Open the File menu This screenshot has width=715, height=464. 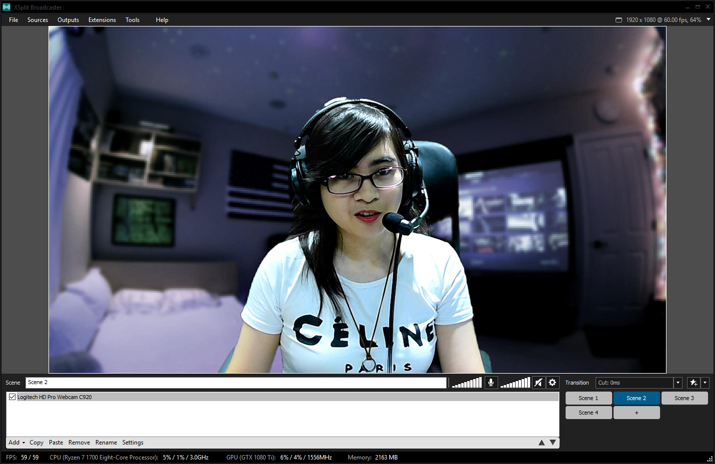click(x=13, y=20)
